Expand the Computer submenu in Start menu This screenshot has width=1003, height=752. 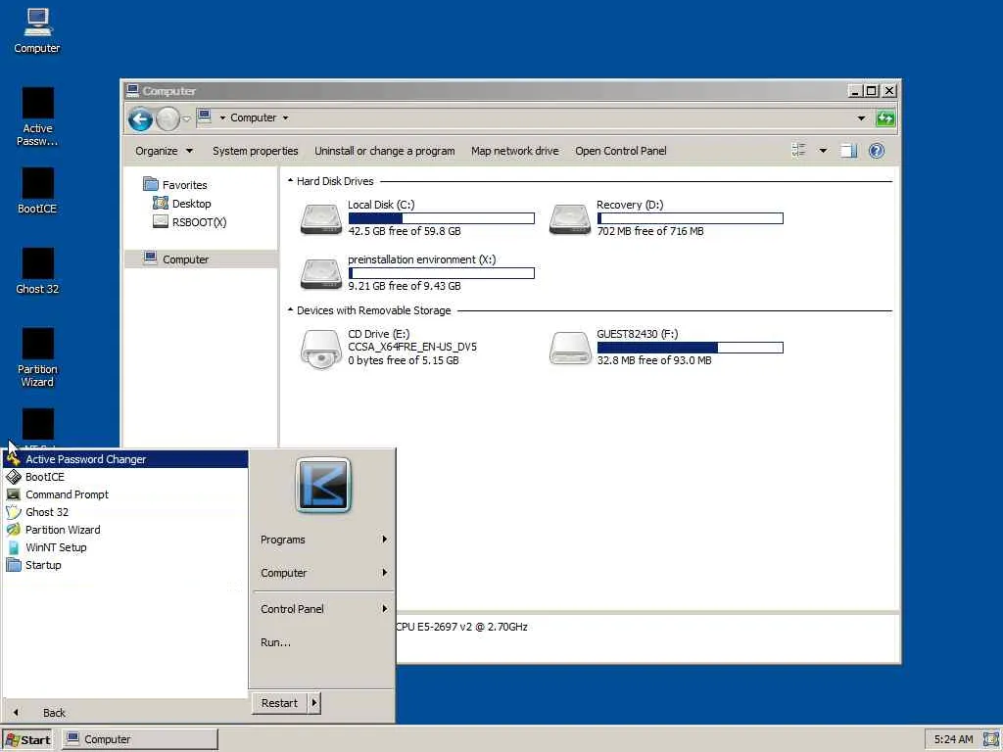click(323, 573)
